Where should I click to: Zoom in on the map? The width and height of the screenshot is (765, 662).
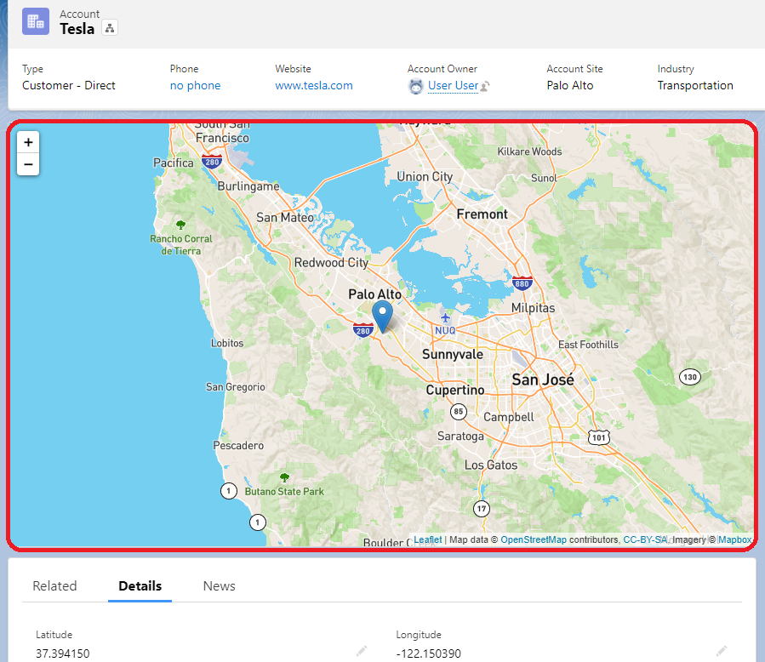[28, 142]
